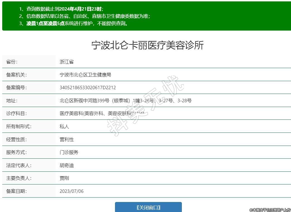
Task: Click the 诊疗科目 field label
Action: (x=16, y=113)
